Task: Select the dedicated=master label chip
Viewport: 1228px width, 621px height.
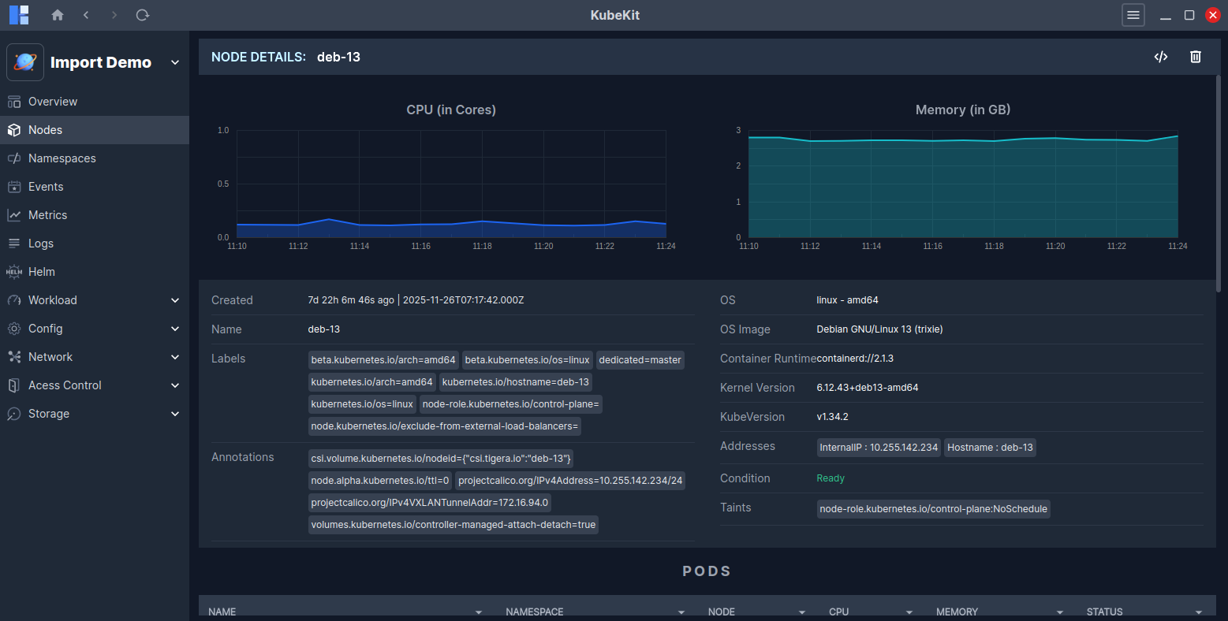Action: (x=640, y=359)
